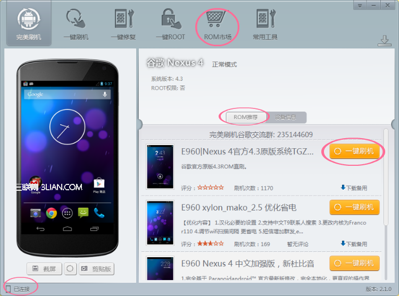
Task: Click 下载备用 for the official 4.3 ROM
Action: tap(354, 188)
